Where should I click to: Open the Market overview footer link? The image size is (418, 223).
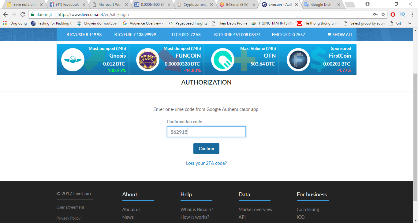click(255, 210)
